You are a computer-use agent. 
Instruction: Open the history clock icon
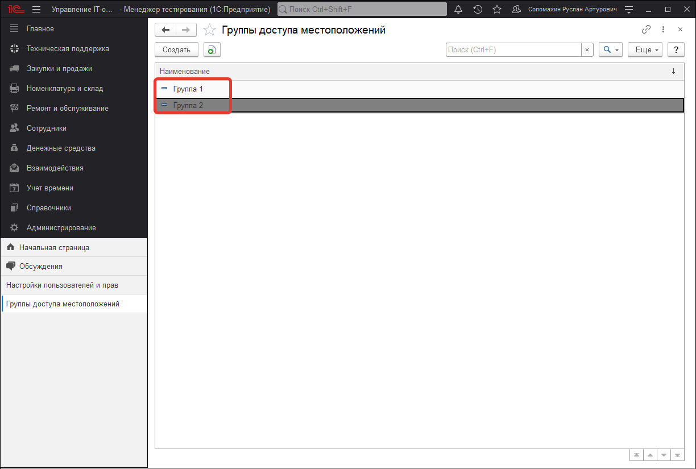[478, 10]
